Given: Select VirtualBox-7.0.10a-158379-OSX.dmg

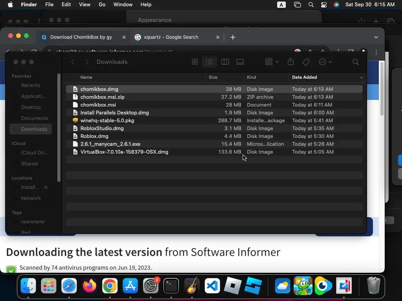Looking at the screenshot, I should click(x=214, y=152).
